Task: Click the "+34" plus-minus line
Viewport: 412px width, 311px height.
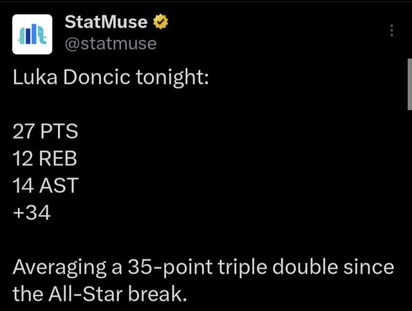Action: (32, 212)
